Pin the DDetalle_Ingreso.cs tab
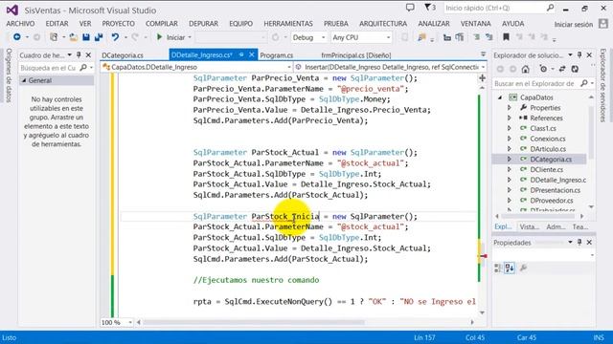This screenshot has width=613, height=344. 241,55
